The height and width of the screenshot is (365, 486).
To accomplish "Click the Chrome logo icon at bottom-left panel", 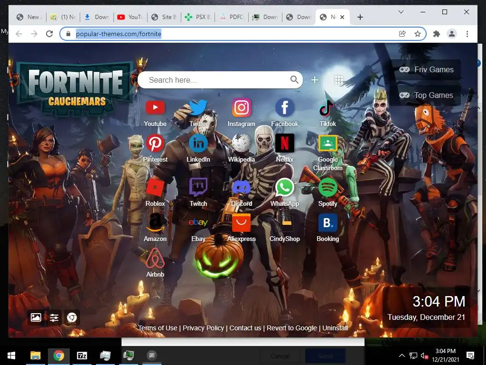I will tap(72, 317).
